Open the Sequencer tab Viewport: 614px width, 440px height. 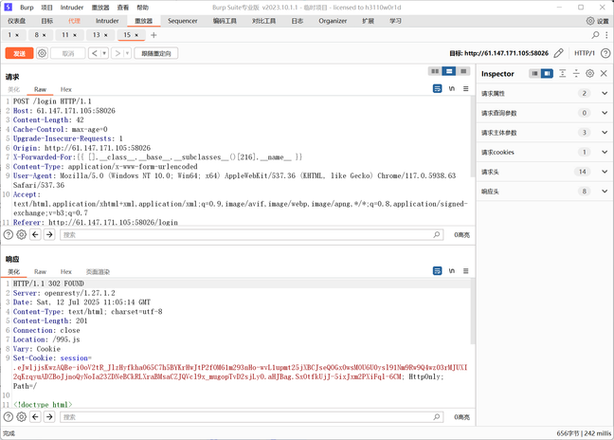182,20
